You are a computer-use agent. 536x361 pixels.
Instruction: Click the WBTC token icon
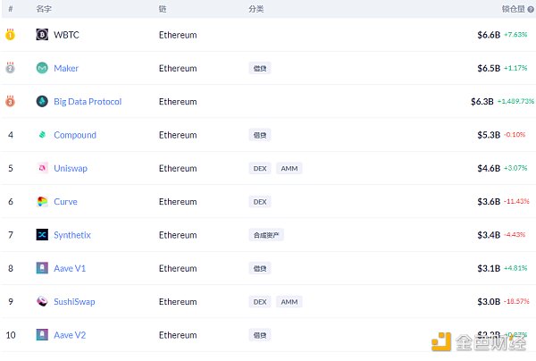pos(42,35)
